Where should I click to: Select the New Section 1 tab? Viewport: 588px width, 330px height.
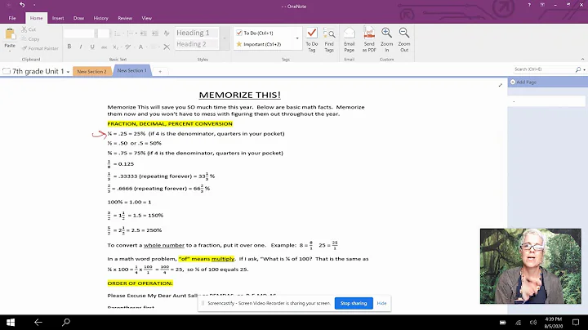point(132,70)
